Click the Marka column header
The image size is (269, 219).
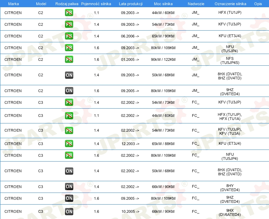13,4
